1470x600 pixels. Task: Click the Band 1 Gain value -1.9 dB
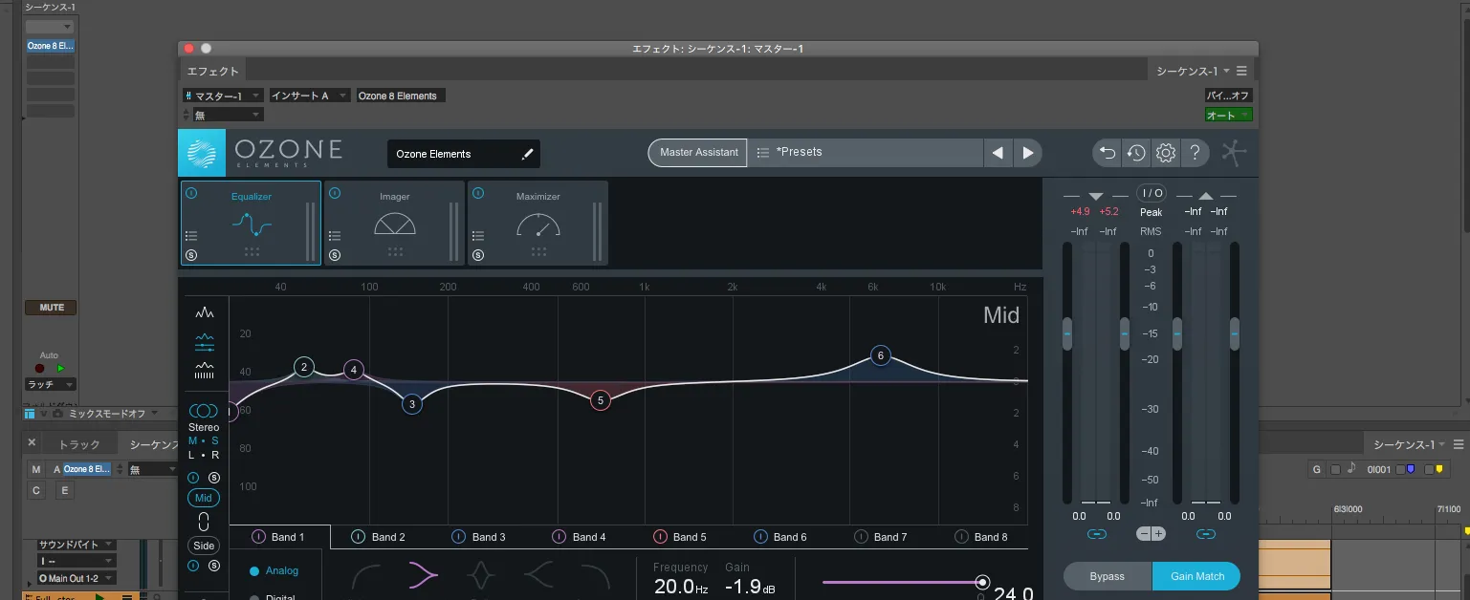pos(751,587)
